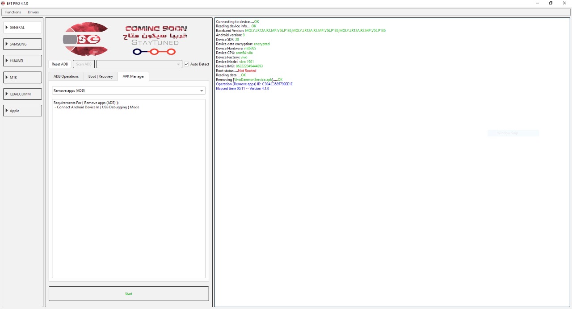The width and height of the screenshot is (572, 309).
Task: Restore down the EFT PRO window
Action: click(551, 3)
